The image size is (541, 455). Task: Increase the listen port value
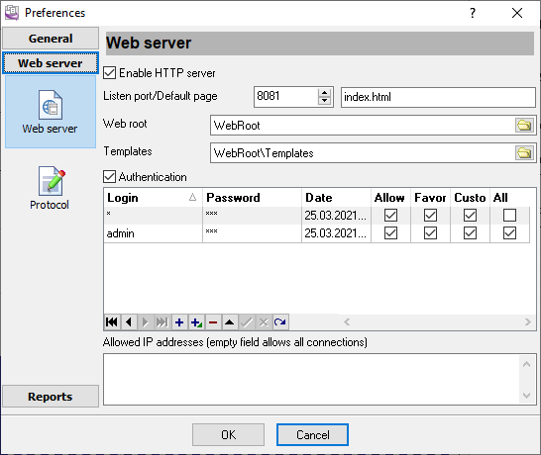click(324, 93)
